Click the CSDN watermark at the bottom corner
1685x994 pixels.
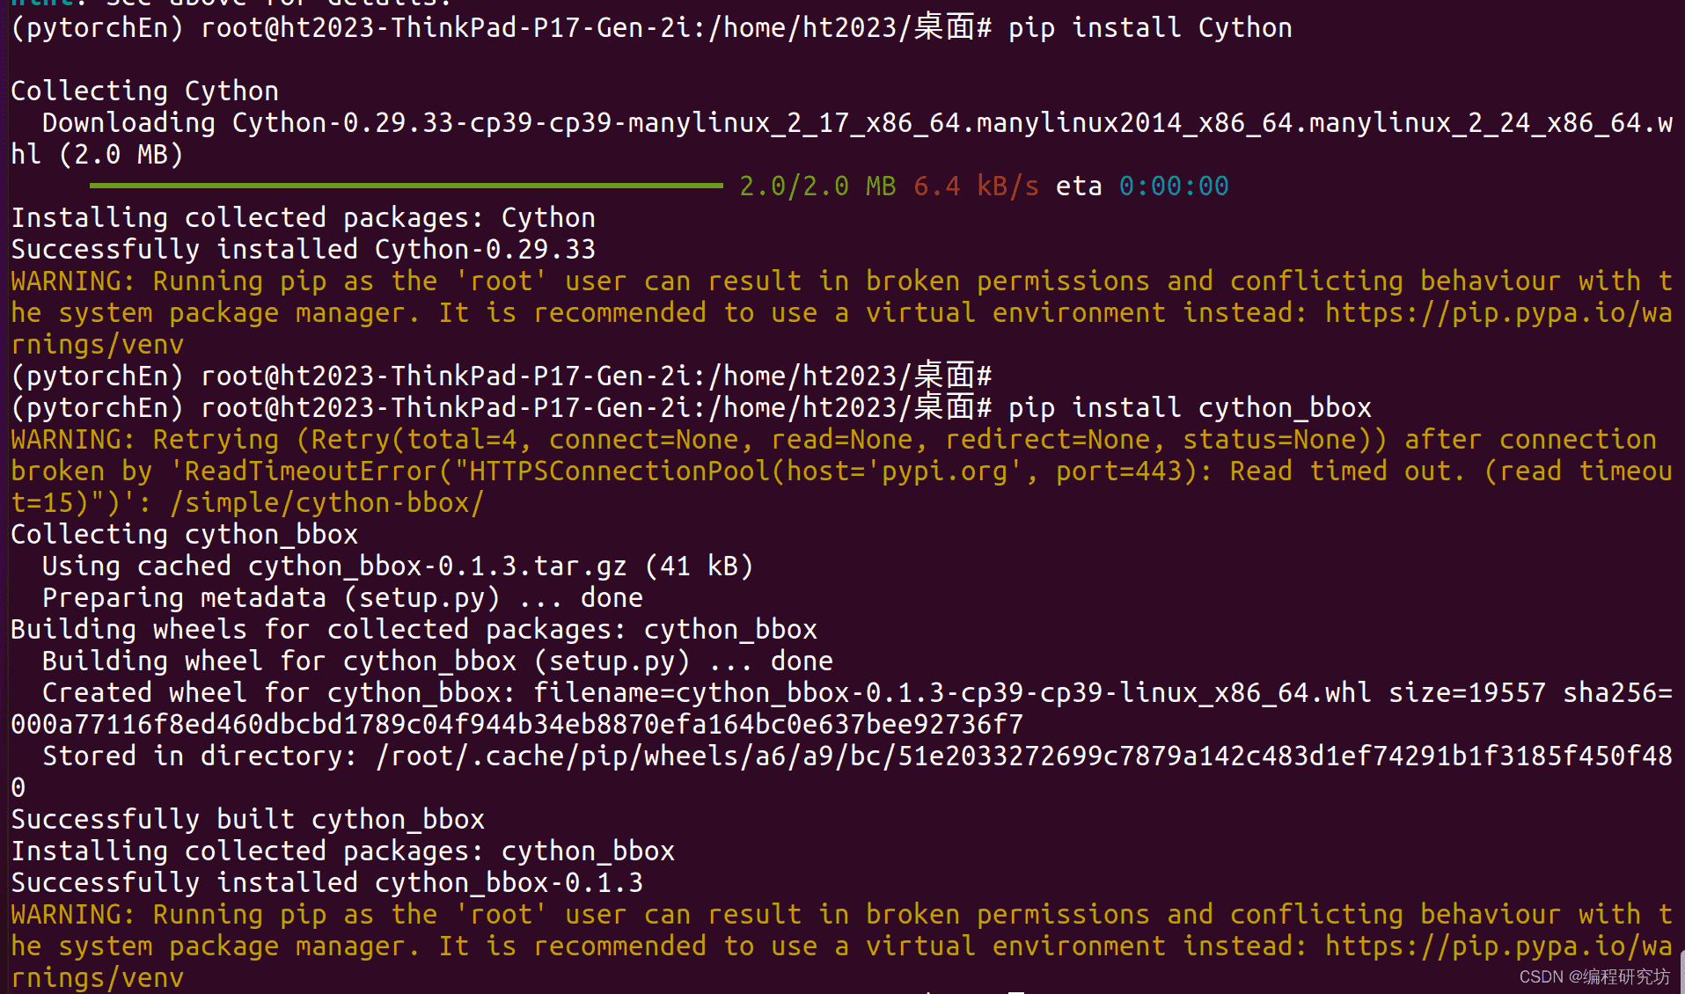[1594, 976]
